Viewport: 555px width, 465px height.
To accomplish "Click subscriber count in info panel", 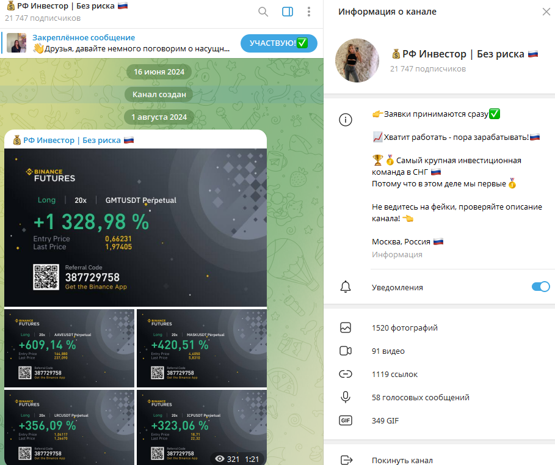I will tap(427, 68).
